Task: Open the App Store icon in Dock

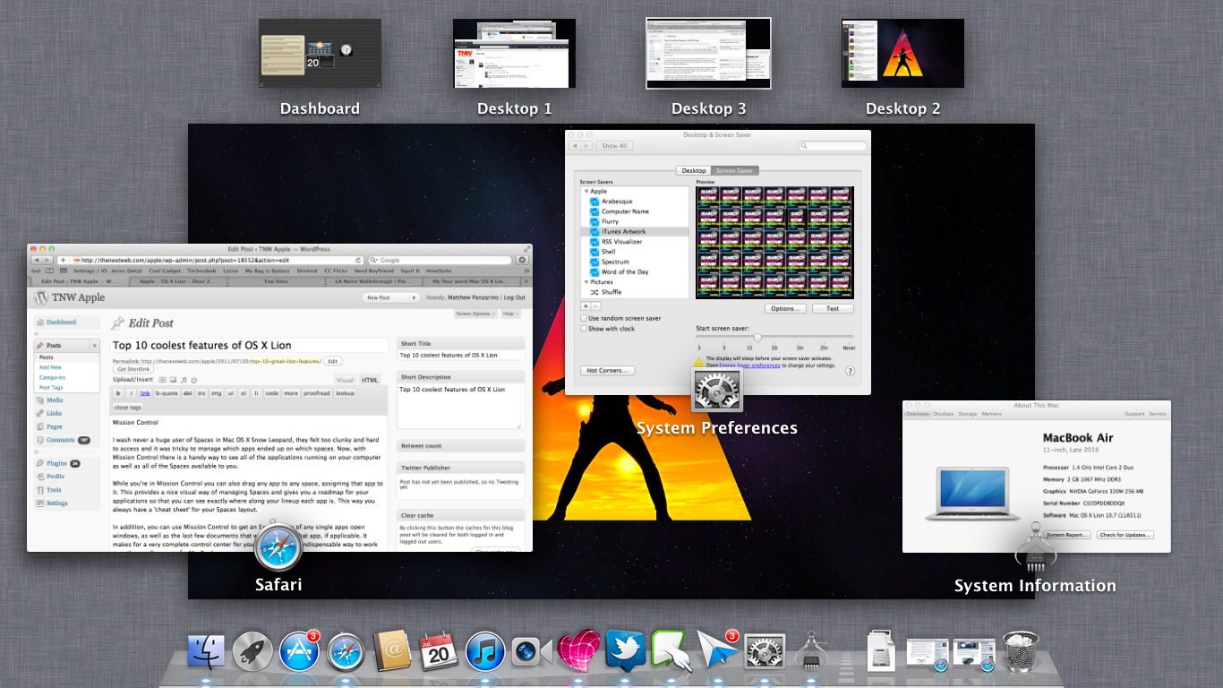Action: coord(299,651)
